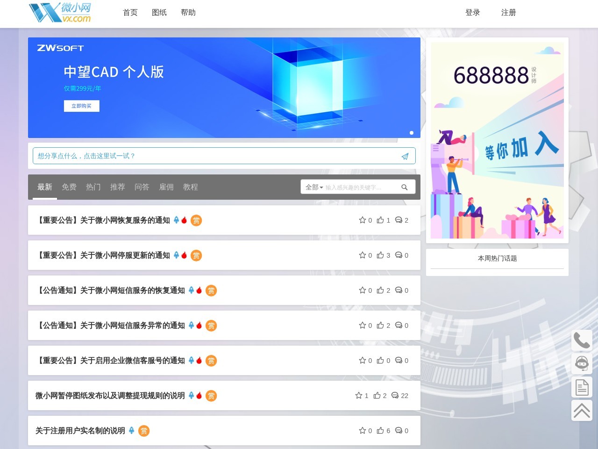This screenshot has height=449, width=598.
Task: Click the 立即购买 button on the ZWSOFT banner
Action: click(x=81, y=106)
